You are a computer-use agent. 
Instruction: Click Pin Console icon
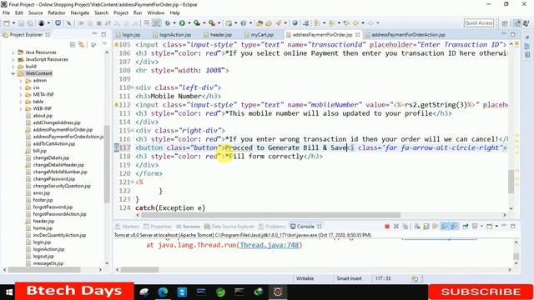(466, 226)
